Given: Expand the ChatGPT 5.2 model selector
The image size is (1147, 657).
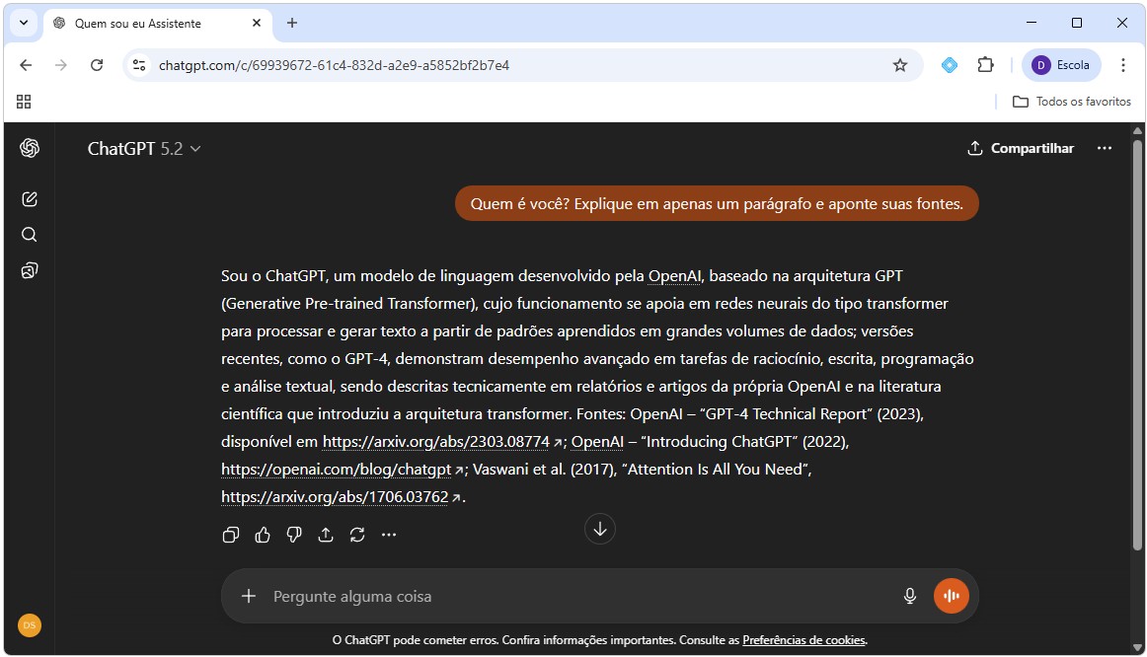Looking at the screenshot, I should pos(144,149).
